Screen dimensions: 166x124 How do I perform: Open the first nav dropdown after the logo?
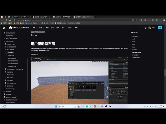(x=34, y=28)
